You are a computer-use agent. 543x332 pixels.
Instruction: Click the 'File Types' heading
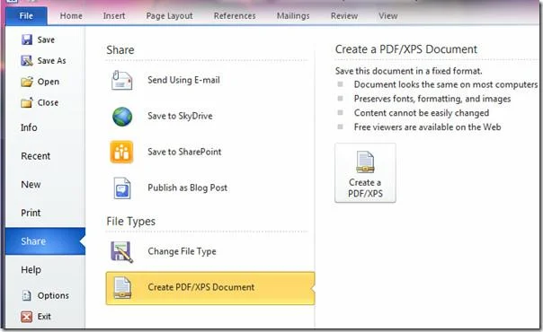point(131,222)
